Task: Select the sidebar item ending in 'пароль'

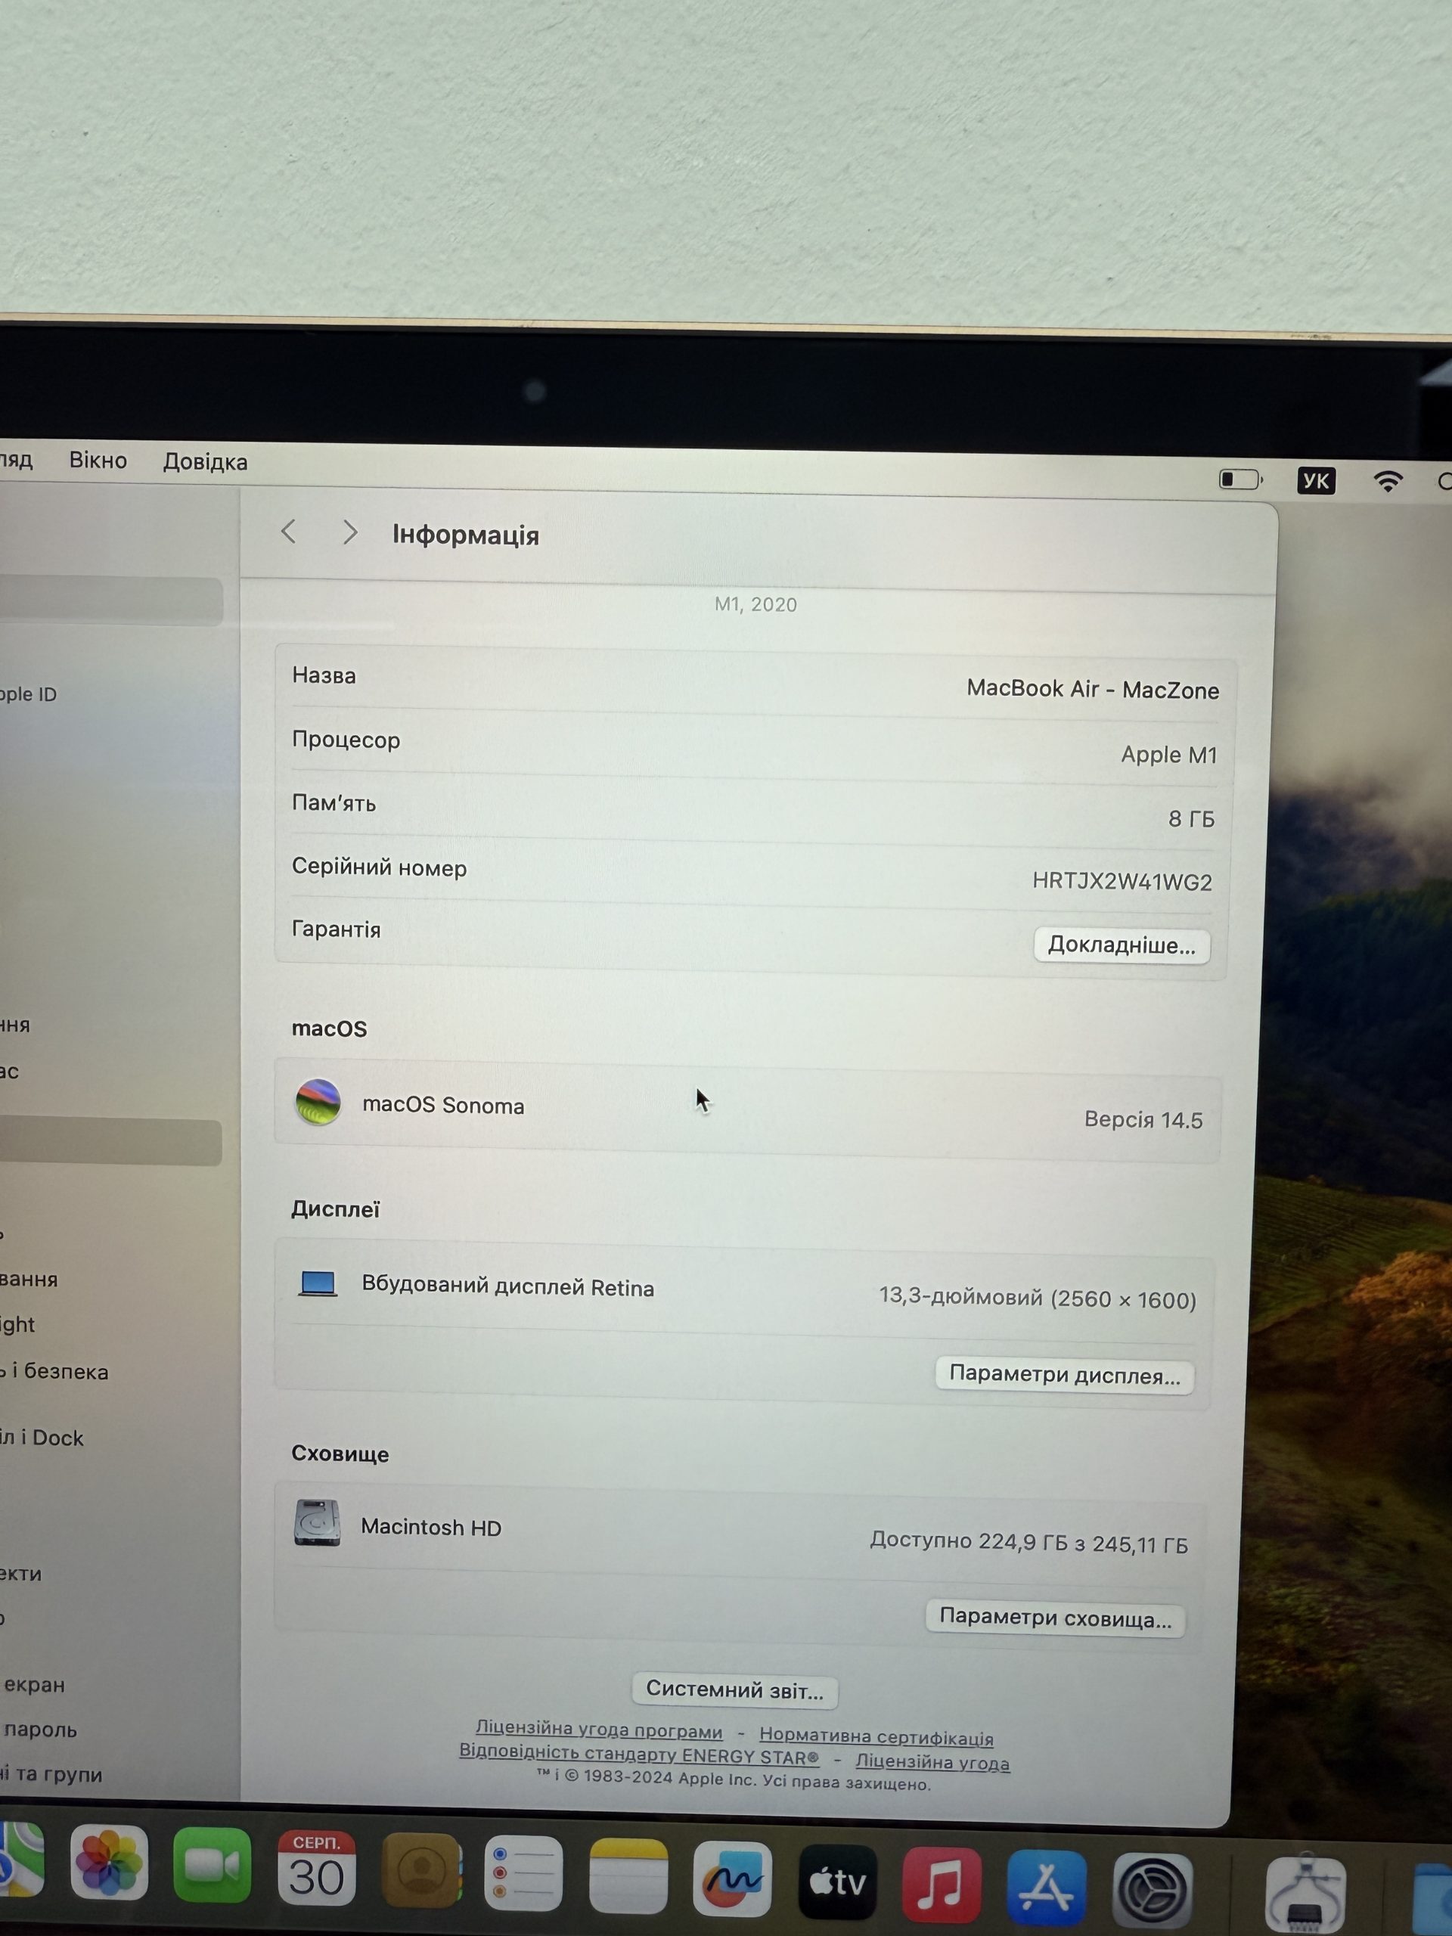Action: pyautogui.click(x=40, y=1730)
